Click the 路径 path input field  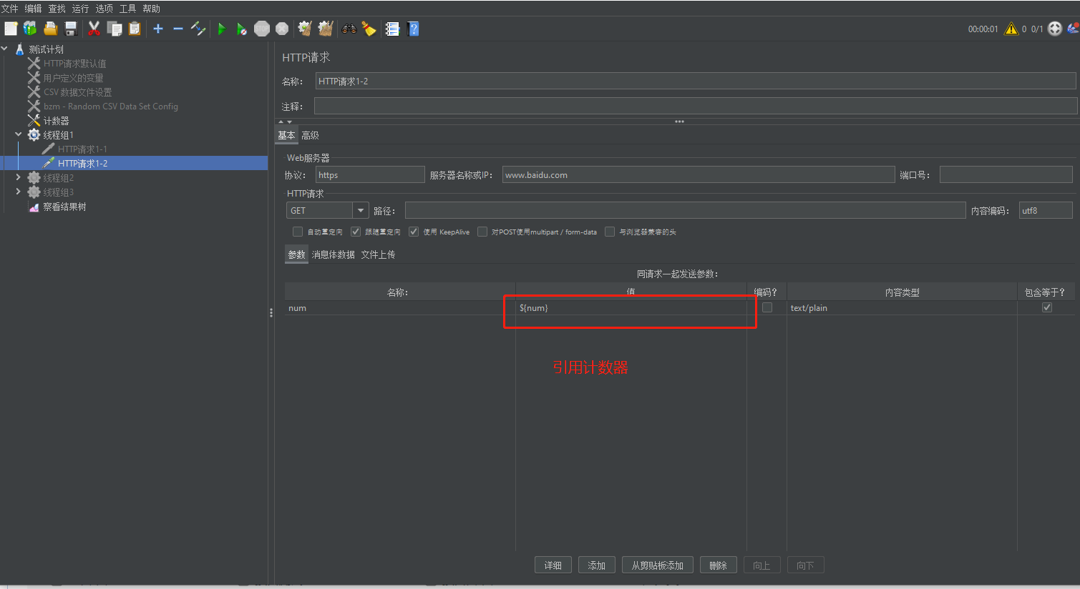[x=686, y=211]
